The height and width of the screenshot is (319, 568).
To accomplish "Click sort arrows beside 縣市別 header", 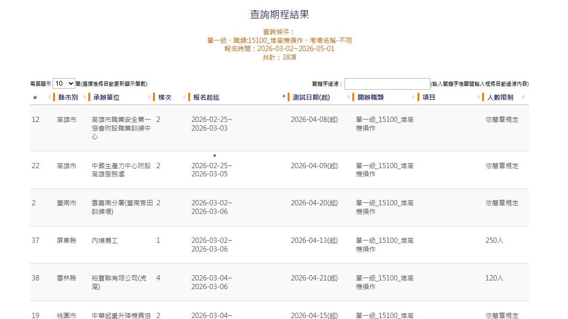I will pos(84,97).
